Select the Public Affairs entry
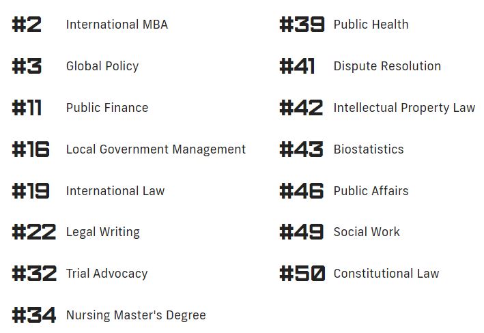Viewport: 484px width, 333px height. tap(371, 191)
